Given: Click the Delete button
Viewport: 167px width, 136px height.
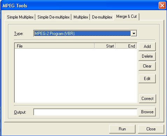Looking at the screenshot, I should (x=147, y=56).
